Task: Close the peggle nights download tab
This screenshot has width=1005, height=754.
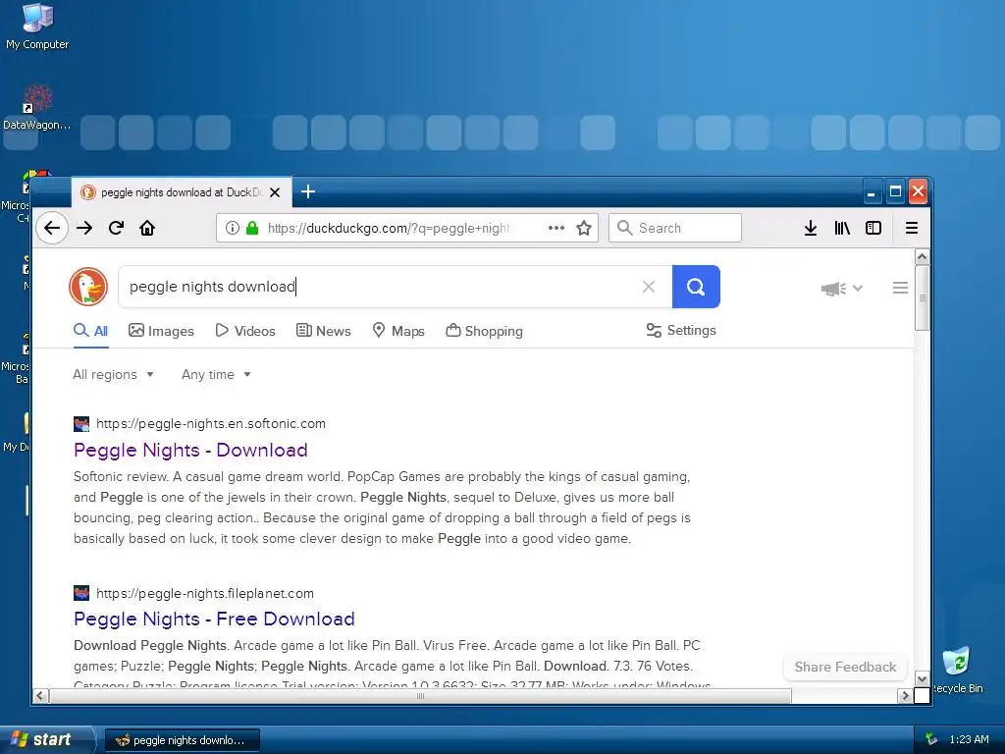Action: point(275,192)
